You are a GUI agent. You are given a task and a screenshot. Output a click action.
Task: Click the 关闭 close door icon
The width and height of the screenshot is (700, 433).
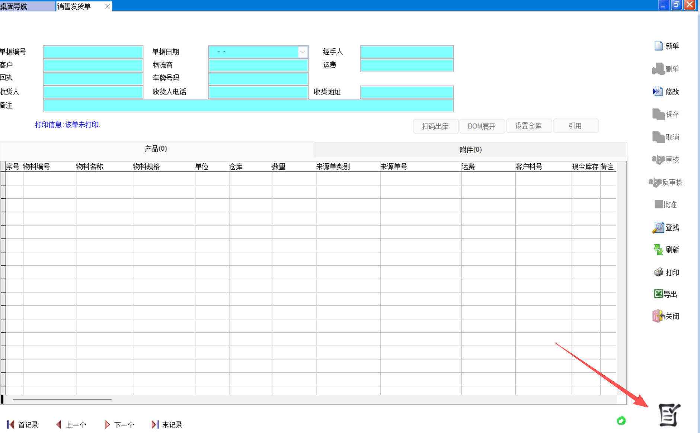pos(658,316)
